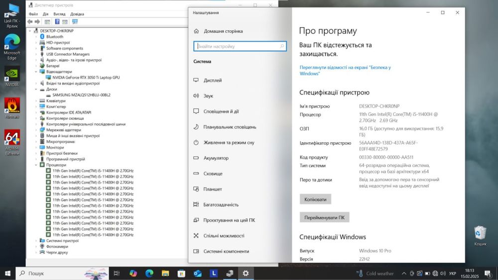Open the Планшет tablet icon
498x280 pixels.
pyautogui.click(x=196, y=189)
